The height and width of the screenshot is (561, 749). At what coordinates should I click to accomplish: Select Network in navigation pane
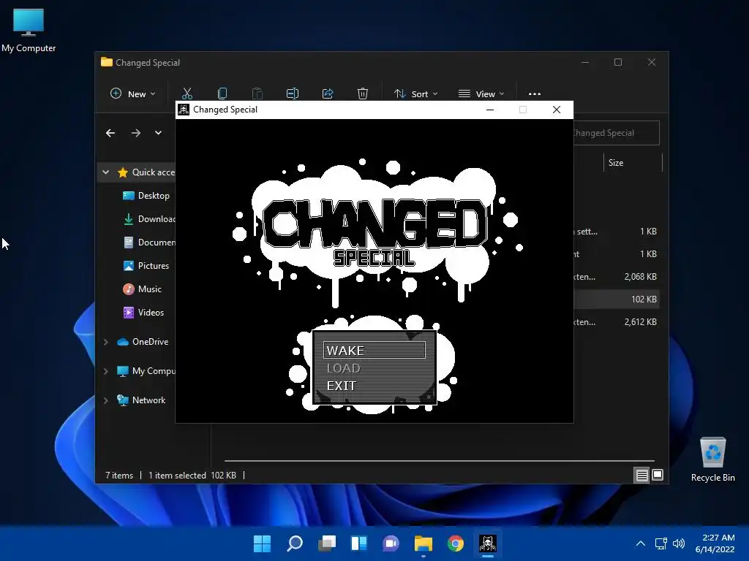pyautogui.click(x=141, y=400)
